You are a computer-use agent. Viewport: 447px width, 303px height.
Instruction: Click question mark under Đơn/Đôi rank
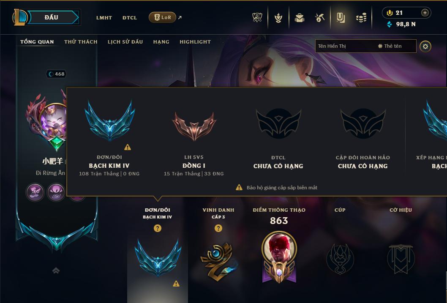[157, 228]
